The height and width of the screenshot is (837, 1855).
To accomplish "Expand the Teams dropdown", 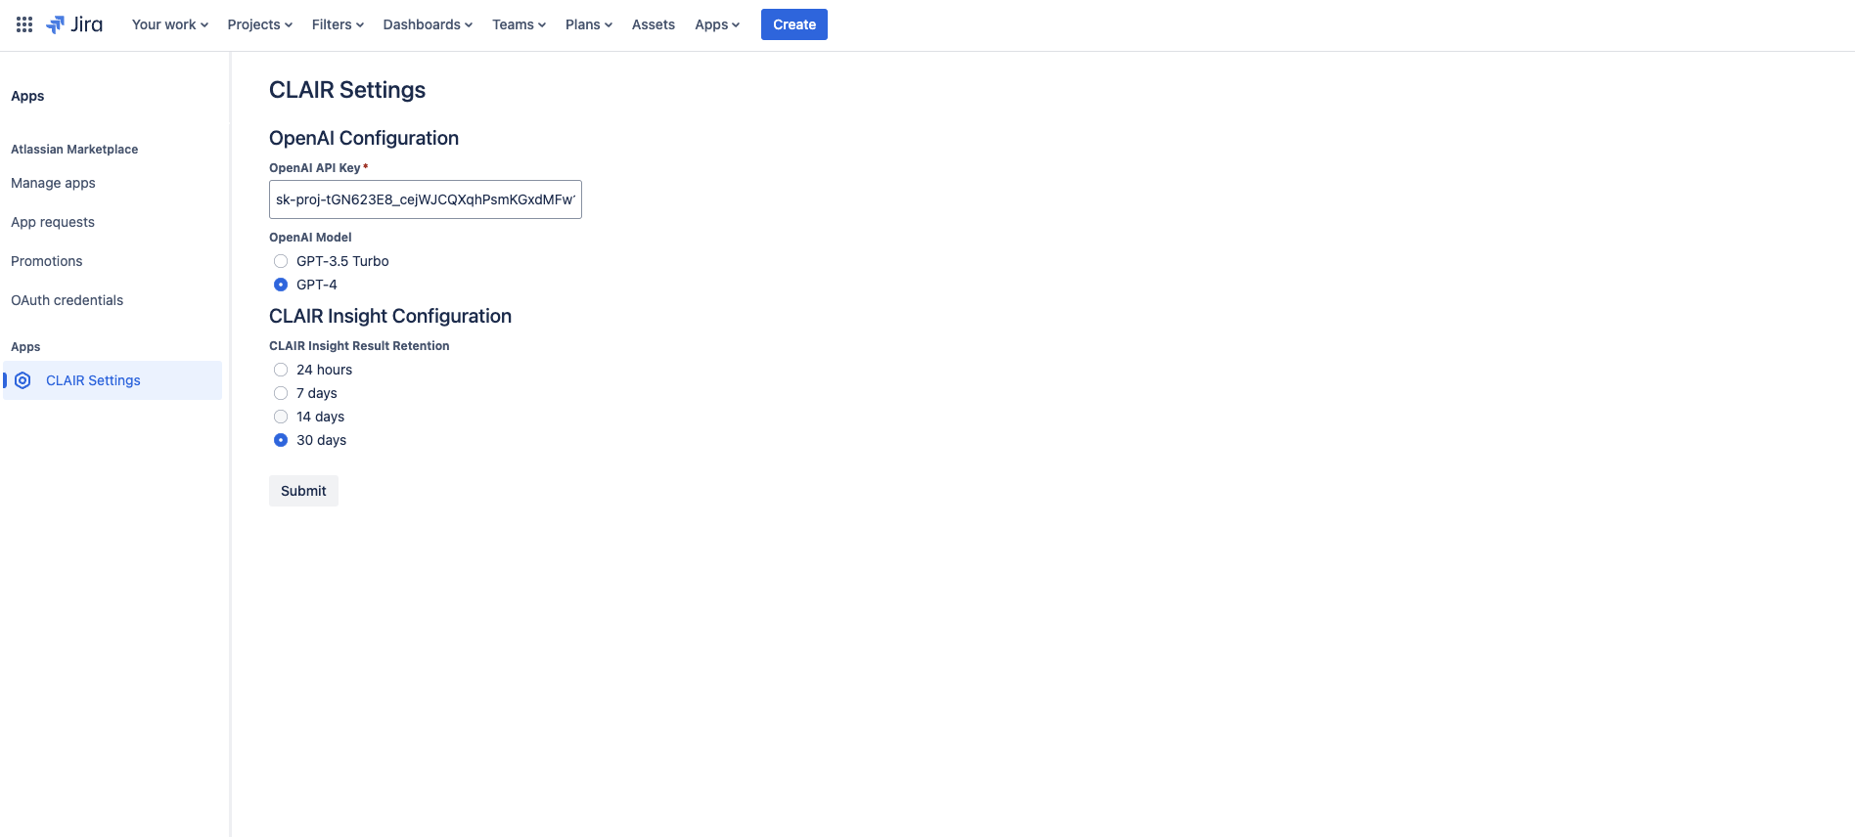I will tap(519, 24).
